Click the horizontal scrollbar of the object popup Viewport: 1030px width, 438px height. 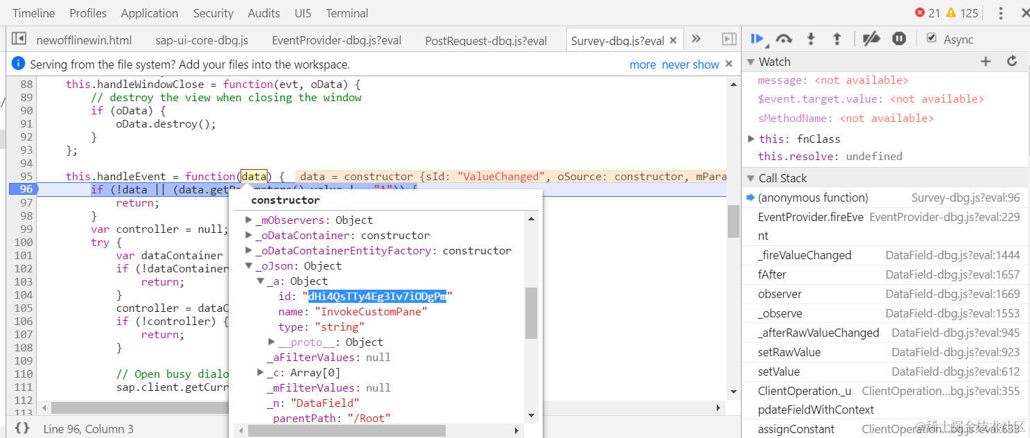click(x=346, y=430)
